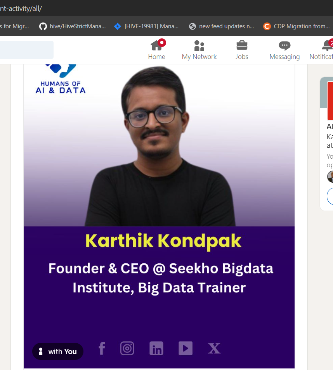Go to the Jobs section
This screenshot has width=333, height=370.
click(x=242, y=50)
